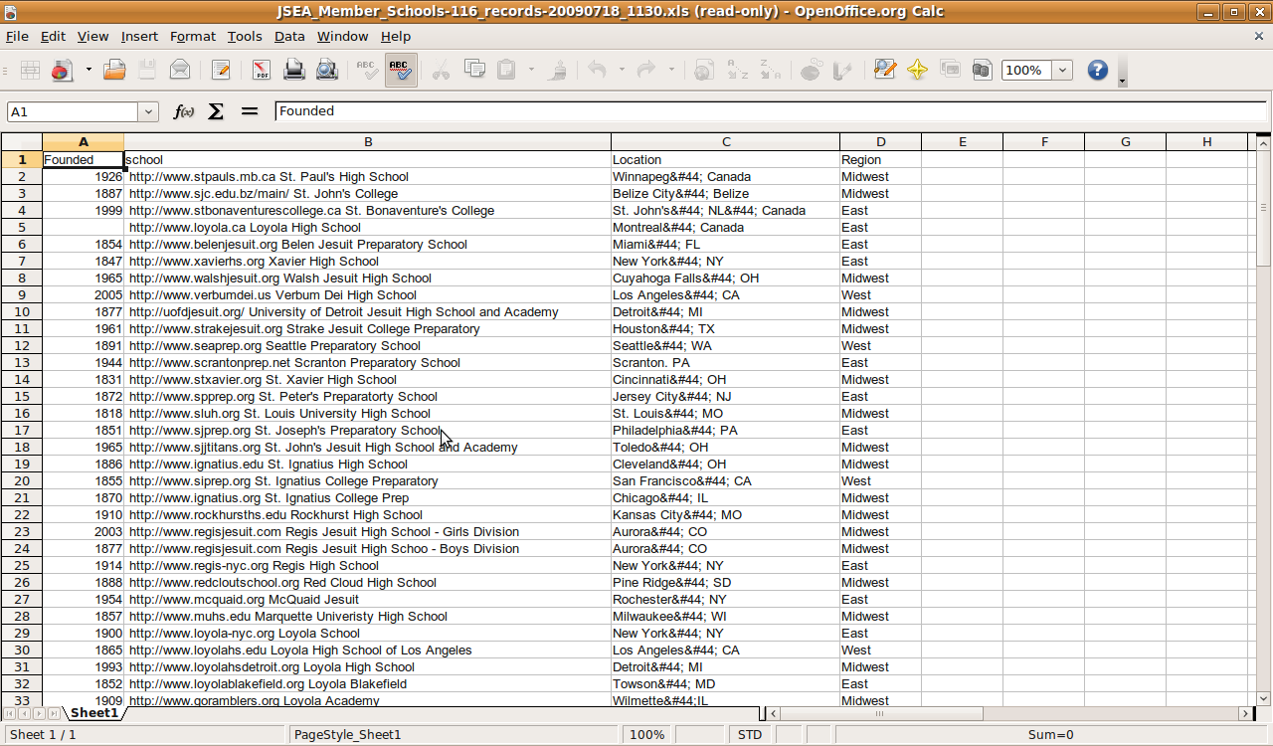Click the Function Wizard f(x) icon
This screenshot has width=1273, height=746.
coord(184,111)
